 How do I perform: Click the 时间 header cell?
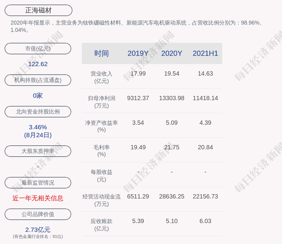pos(101,53)
